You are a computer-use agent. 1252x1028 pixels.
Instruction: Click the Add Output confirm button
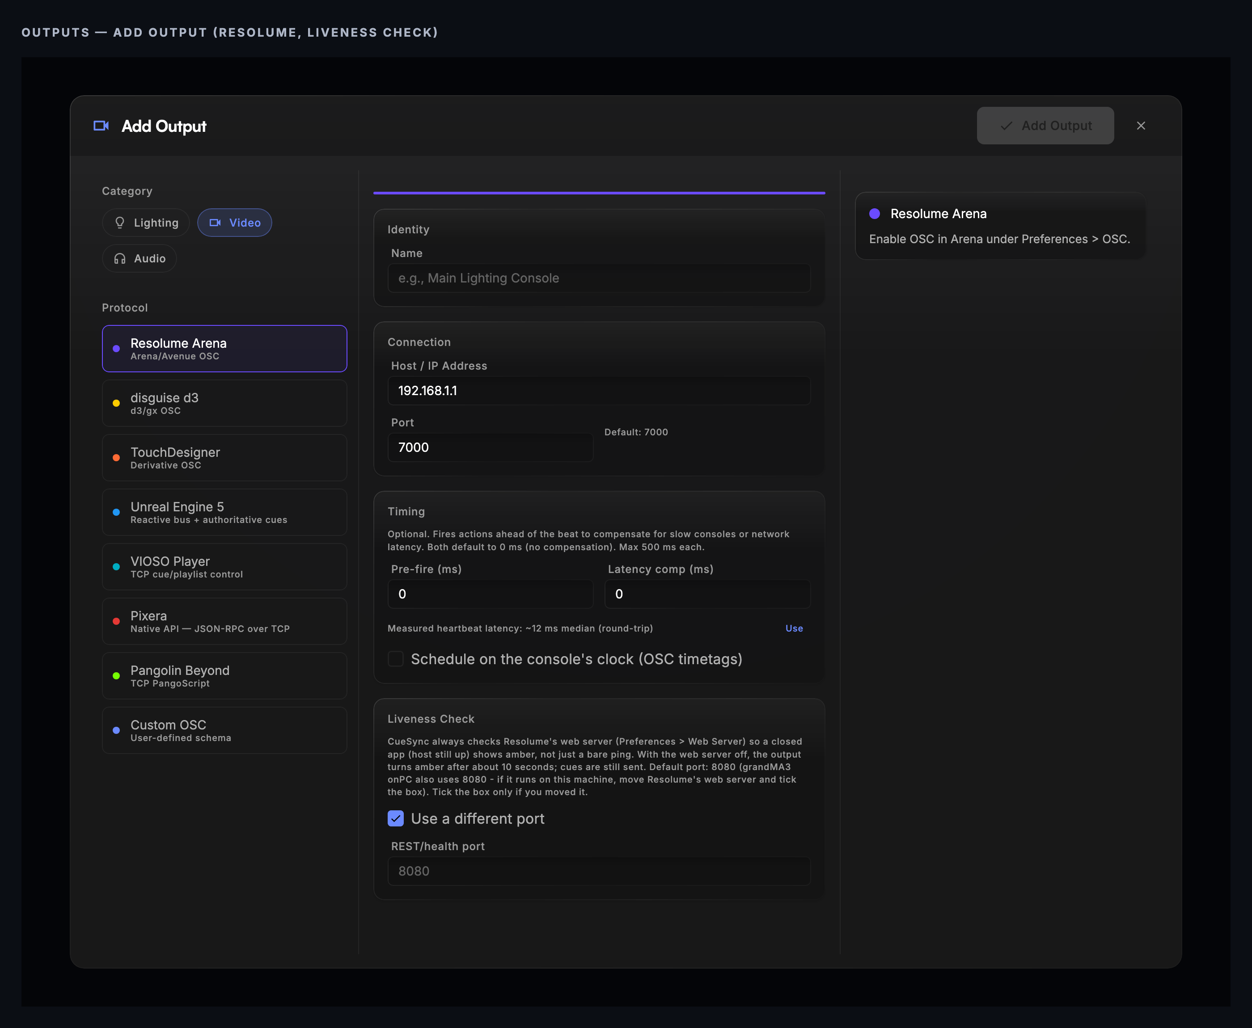(1045, 126)
